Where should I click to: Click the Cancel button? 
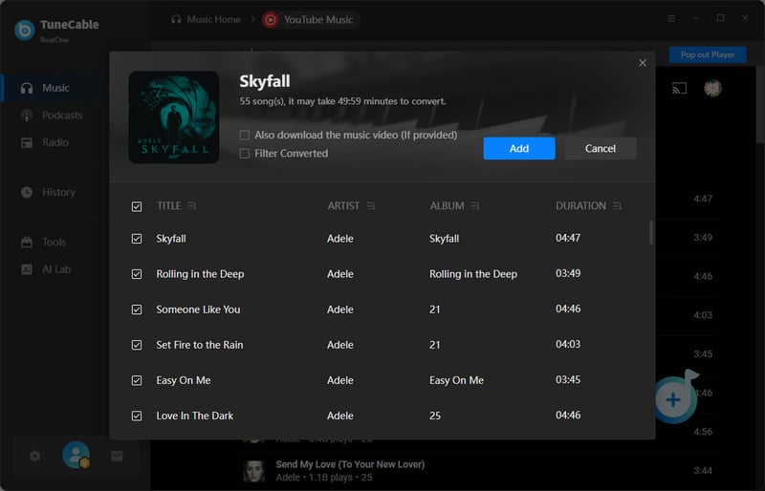click(601, 148)
